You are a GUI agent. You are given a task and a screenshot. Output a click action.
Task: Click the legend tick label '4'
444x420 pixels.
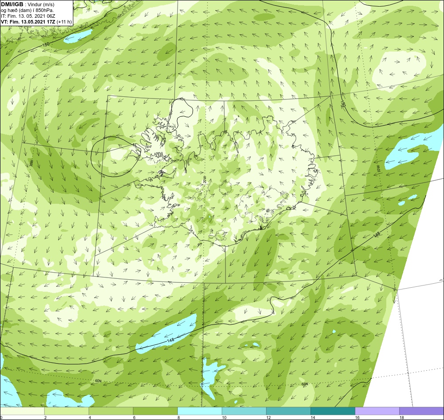[90, 417]
